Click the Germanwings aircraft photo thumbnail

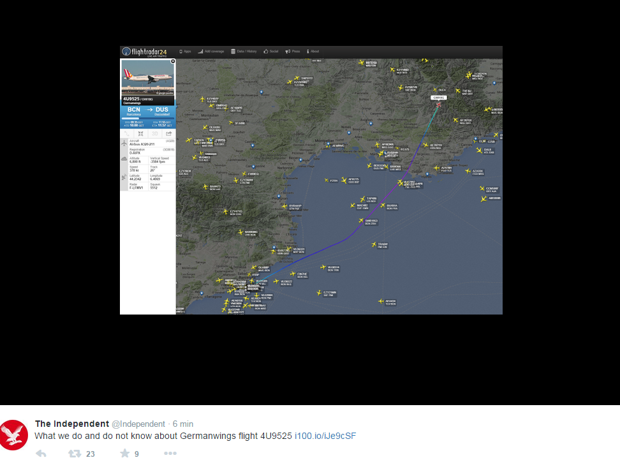coord(147,78)
